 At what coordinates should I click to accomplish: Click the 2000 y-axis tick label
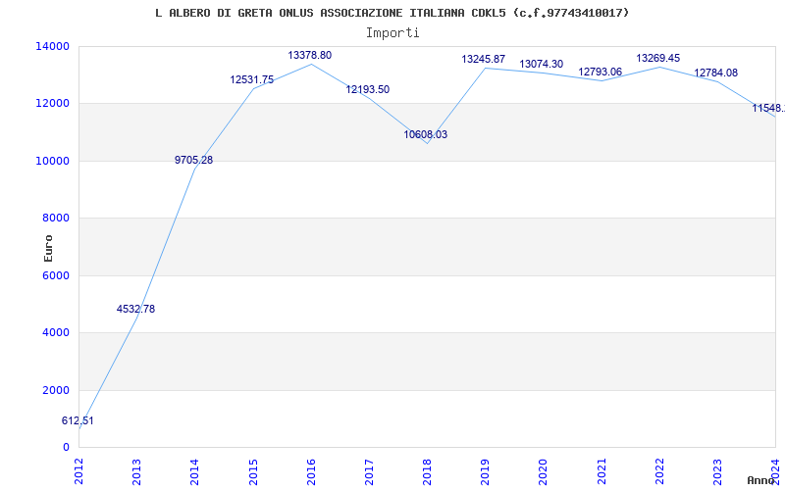(56, 390)
